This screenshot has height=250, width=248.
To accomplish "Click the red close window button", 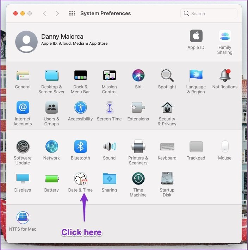I will pyautogui.click(x=15, y=13).
